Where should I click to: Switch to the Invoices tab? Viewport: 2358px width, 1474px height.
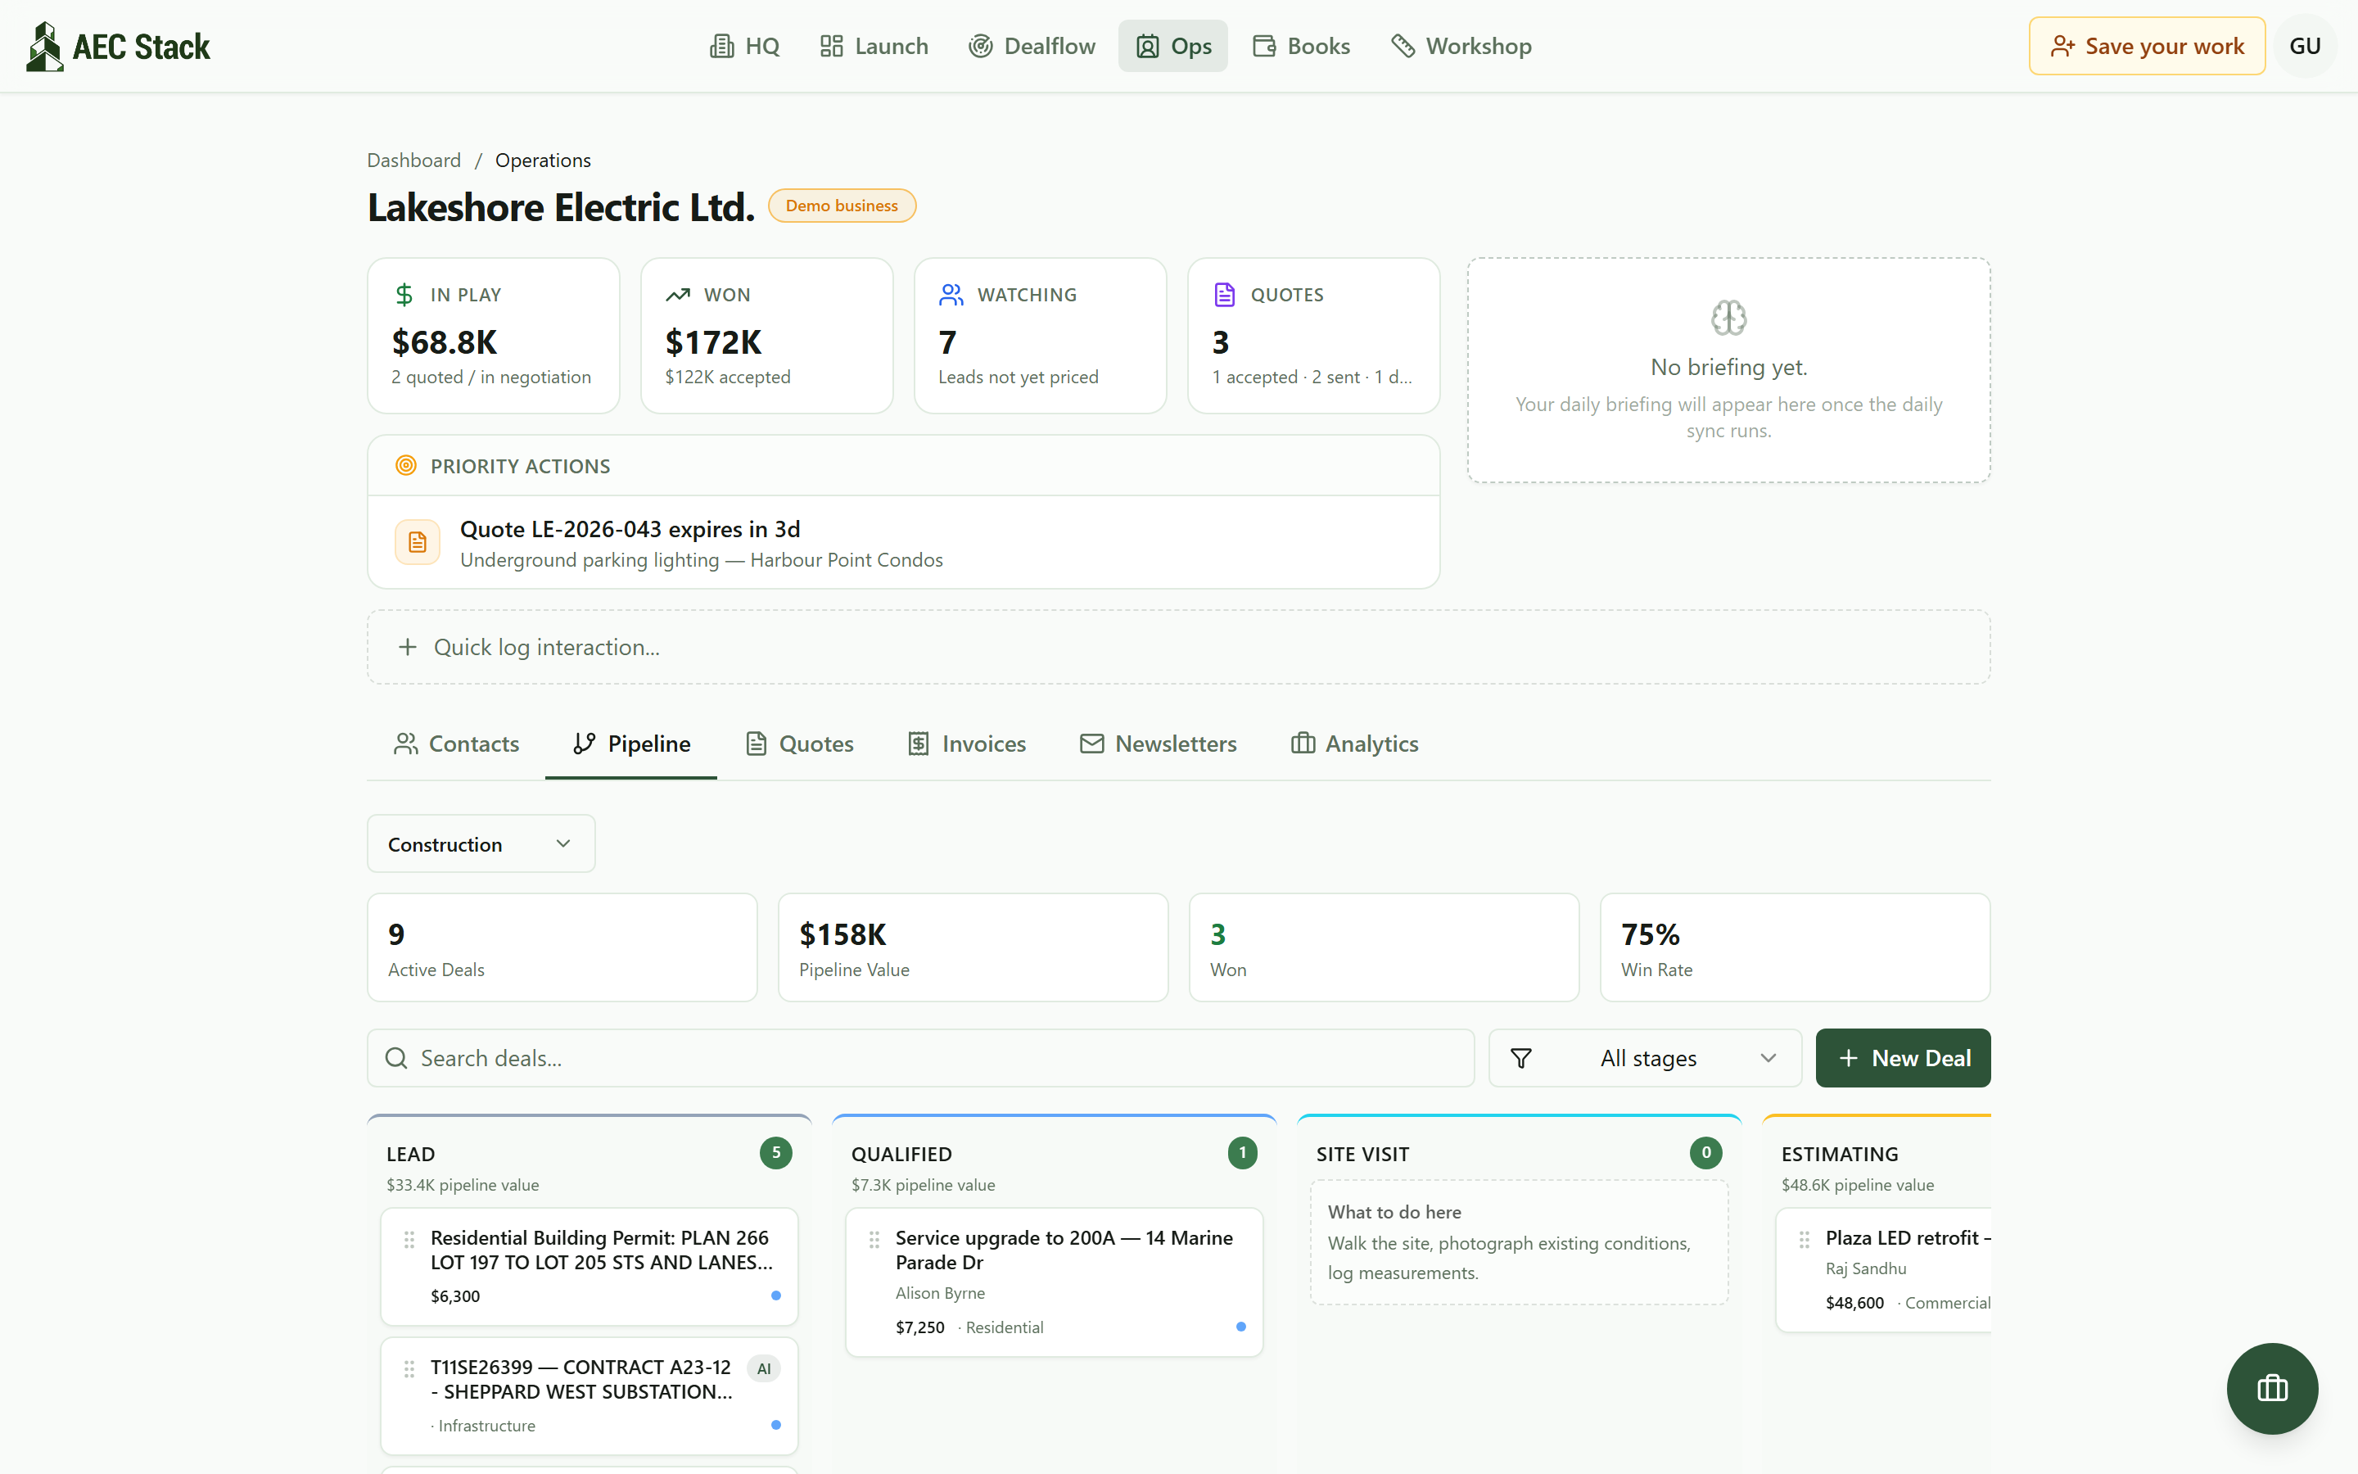click(x=967, y=744)
